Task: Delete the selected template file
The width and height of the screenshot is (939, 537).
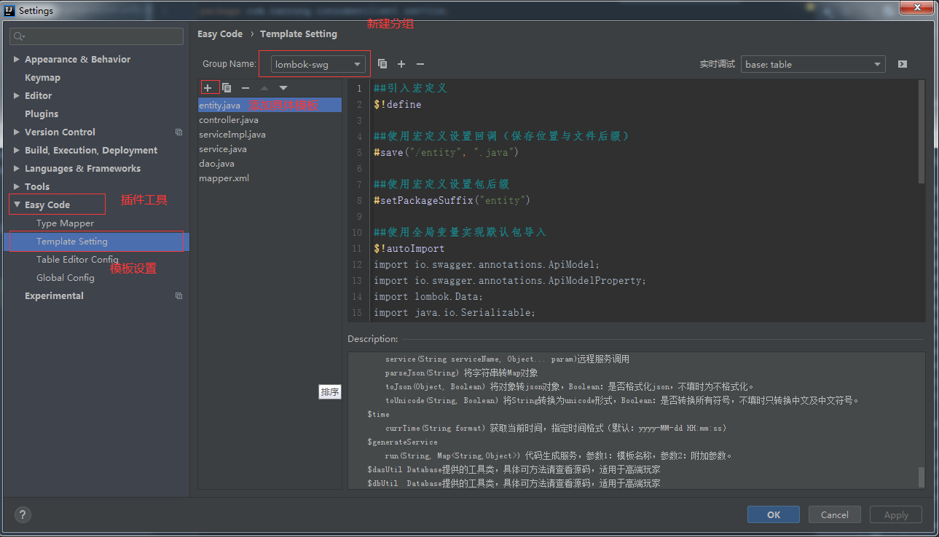Action: [x=245, y=88]
